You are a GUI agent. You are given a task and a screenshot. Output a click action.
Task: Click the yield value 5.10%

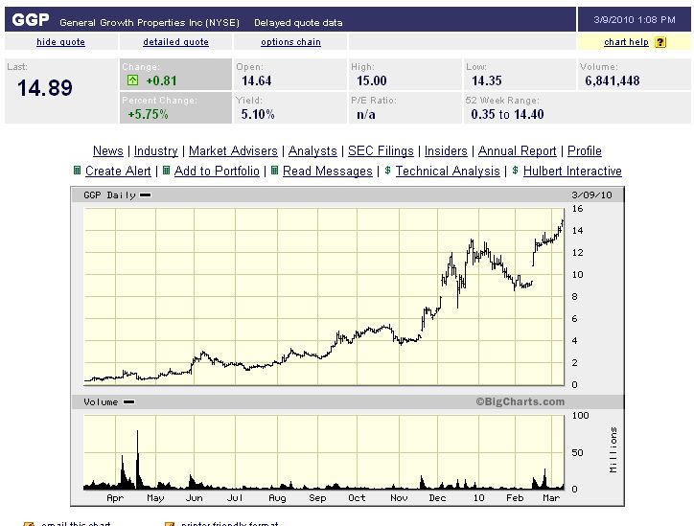pyautogui.click(x=258, y=114)
